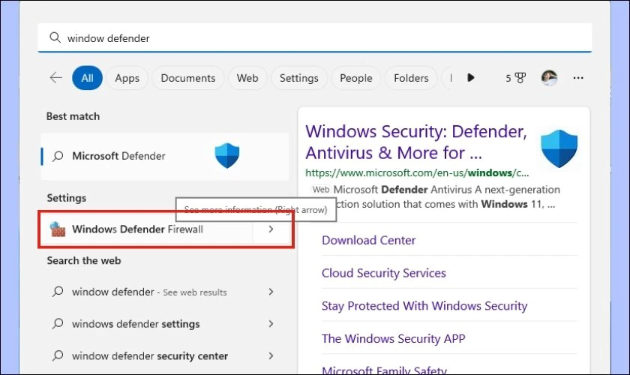630x375 pixels.
Task: Open Windows Security Defender Antivirus title link
Action: pos(416,142)
